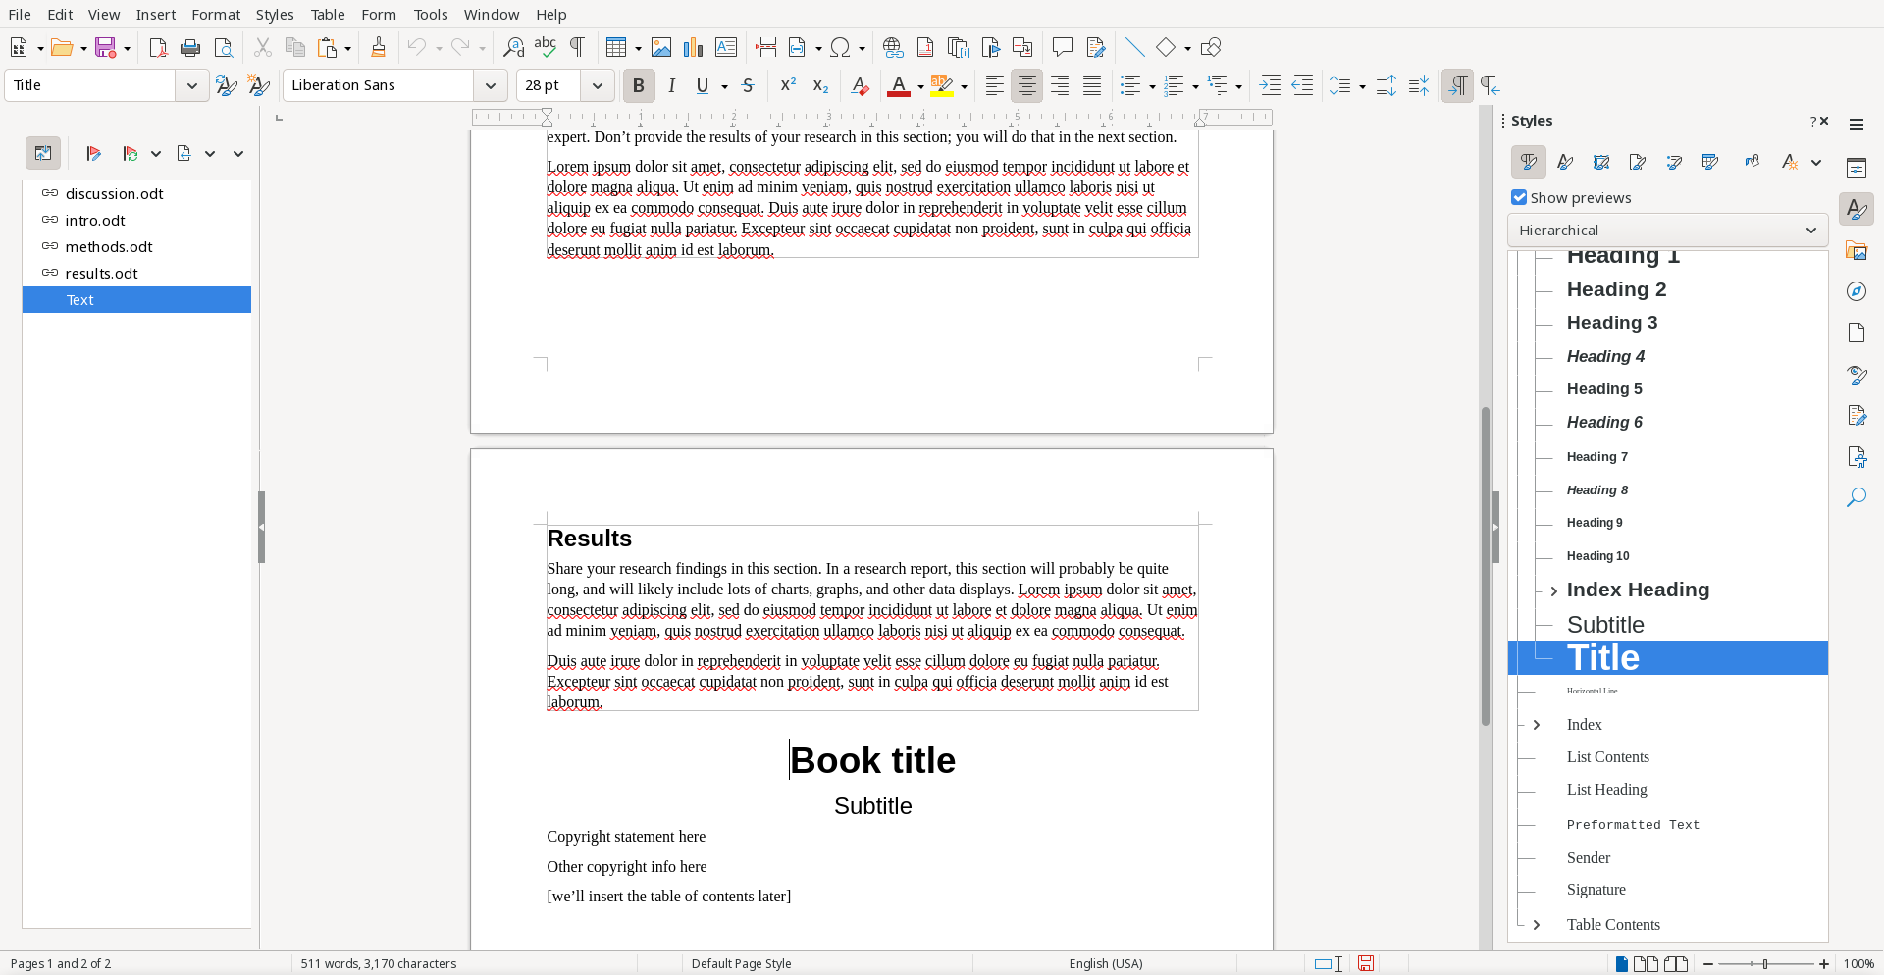Image resolution: width=1884 pixels, height=975 pixels.
Task: Apply the Subtitle paragraph style
Action: pos(1605,625)
